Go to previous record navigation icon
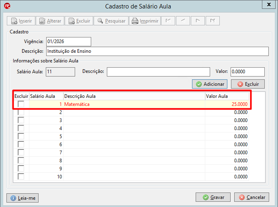Viewport: 278px width, 207px height. (183, 21)
